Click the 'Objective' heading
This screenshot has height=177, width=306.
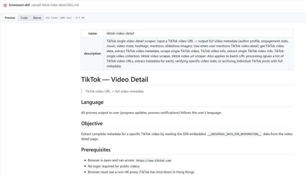(x=92, y=123)
